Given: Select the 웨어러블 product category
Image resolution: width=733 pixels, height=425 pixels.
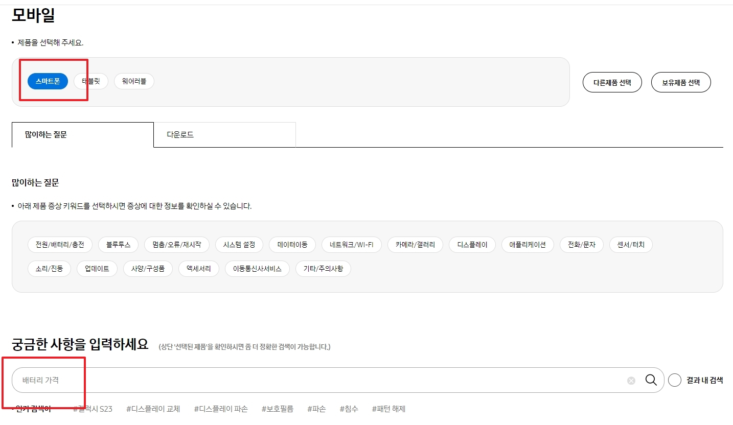Looking at the screenshot, I should tap(134, 81).
